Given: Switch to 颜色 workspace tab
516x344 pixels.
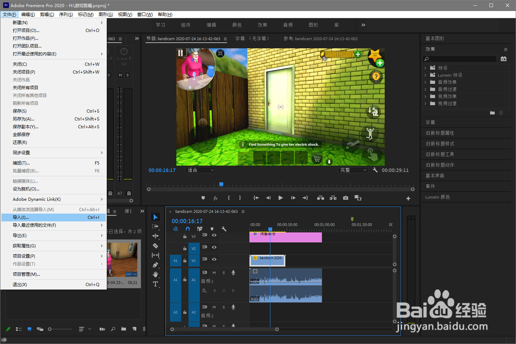Looking at the screenshot, I should [237, 25].
